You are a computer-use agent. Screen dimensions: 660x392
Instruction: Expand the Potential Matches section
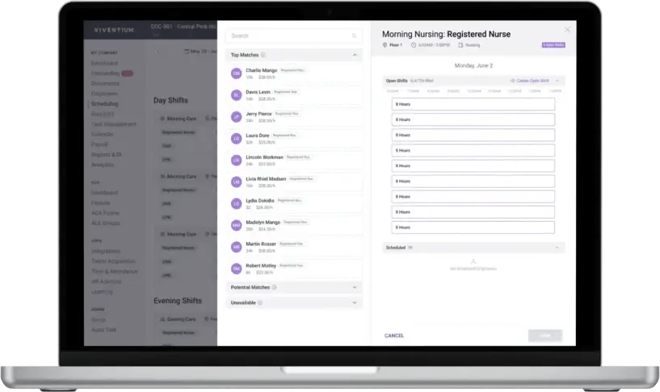[x=354, y=287]
